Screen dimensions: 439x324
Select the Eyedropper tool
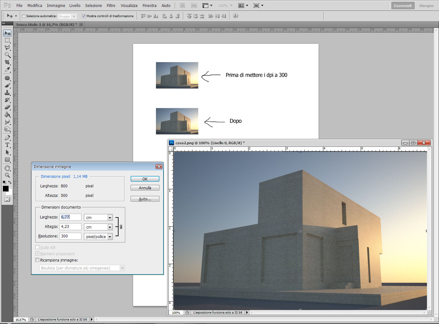(7, 70)
